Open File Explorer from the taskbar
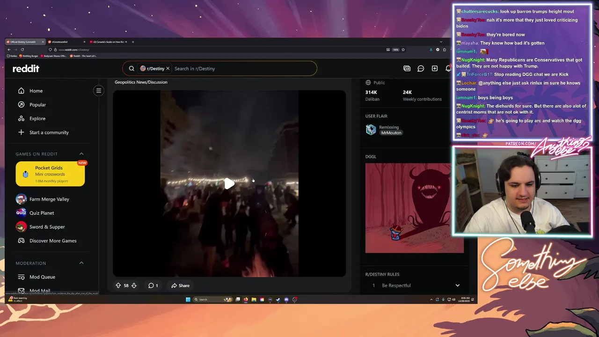This screenshot has width=599, height=337. coord(254,300)
